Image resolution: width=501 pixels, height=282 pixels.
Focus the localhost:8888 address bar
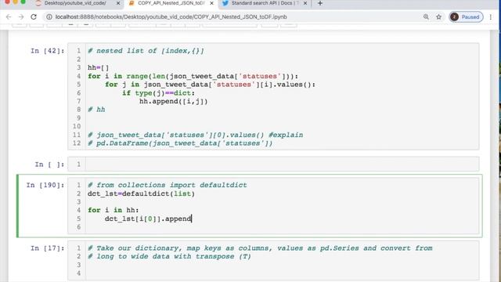click(171, 17)
